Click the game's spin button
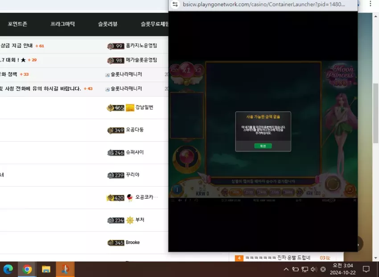Screen dimensions: 379x277 [333, 184]
